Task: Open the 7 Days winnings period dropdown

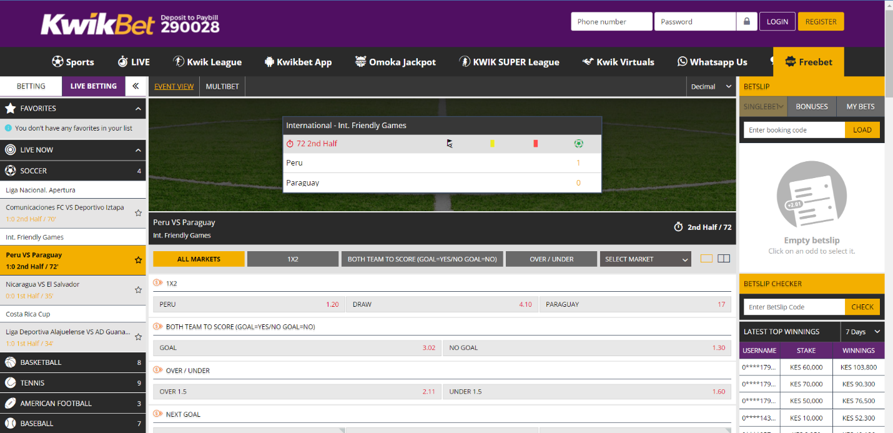Action: click(x=862, y=332)
